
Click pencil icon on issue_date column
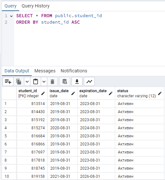73,93
